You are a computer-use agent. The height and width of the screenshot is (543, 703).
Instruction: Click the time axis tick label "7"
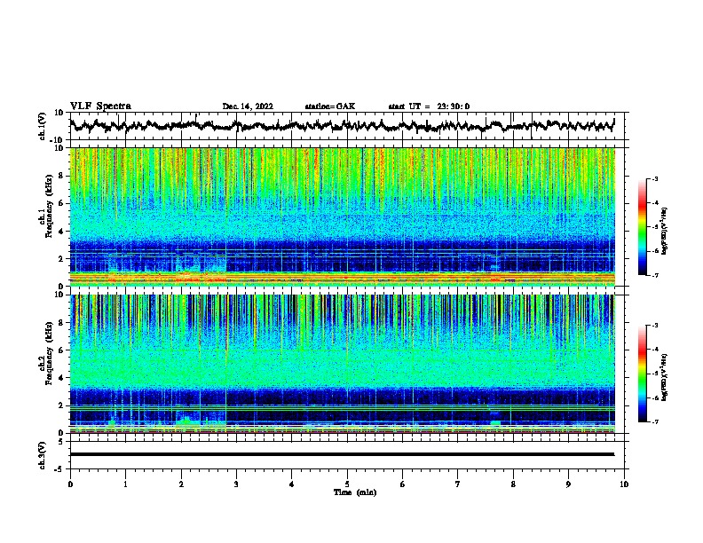tap(458, 484)
